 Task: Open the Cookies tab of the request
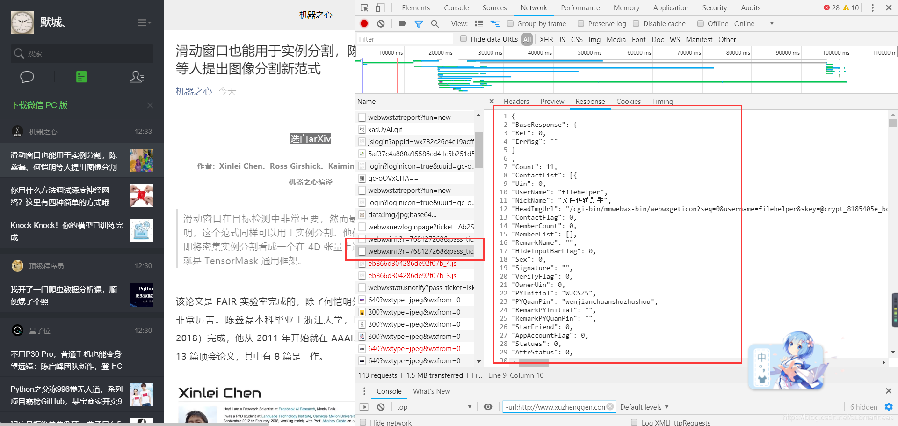click(629, 102)
